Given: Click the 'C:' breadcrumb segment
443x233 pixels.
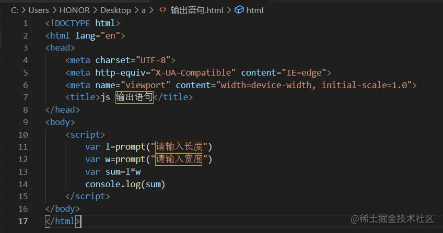Looking at the screenshot, I should pyautogui.click(x=15, y=10).
